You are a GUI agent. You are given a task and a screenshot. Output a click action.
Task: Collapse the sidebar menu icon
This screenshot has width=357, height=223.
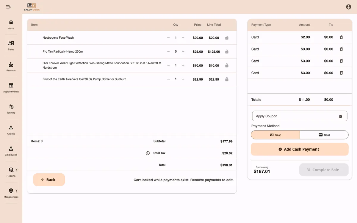pyautogui.click(x=8, y=7)
